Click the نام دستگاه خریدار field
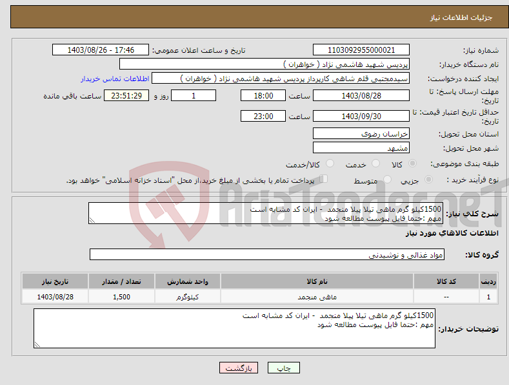 click(264, 64)
